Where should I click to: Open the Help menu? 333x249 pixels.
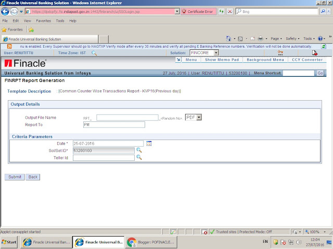coord(73,21)
